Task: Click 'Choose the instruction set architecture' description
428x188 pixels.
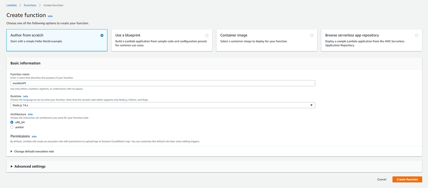Action: coord(50,118)
